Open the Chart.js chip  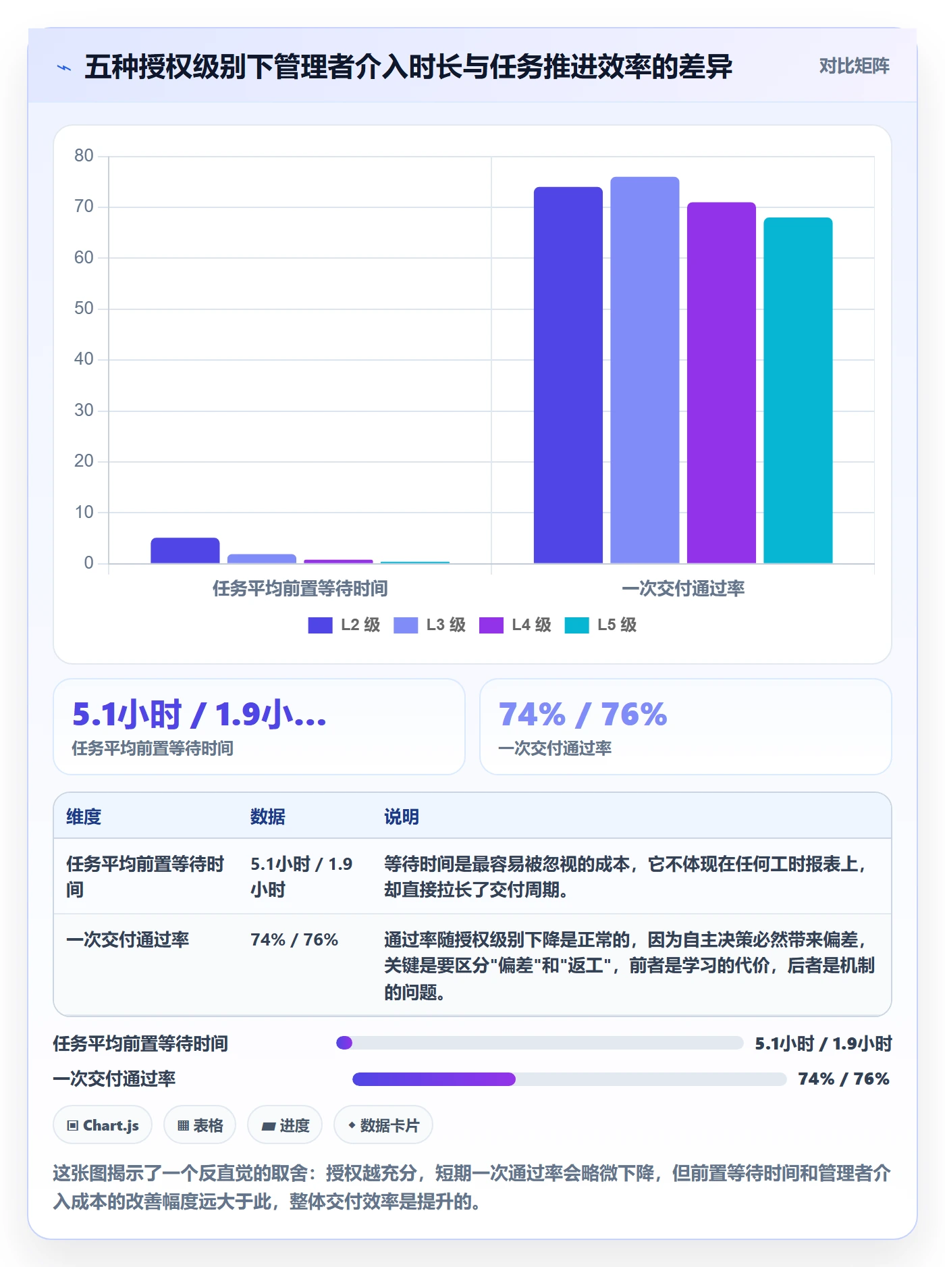click(x=103, y=1125)
